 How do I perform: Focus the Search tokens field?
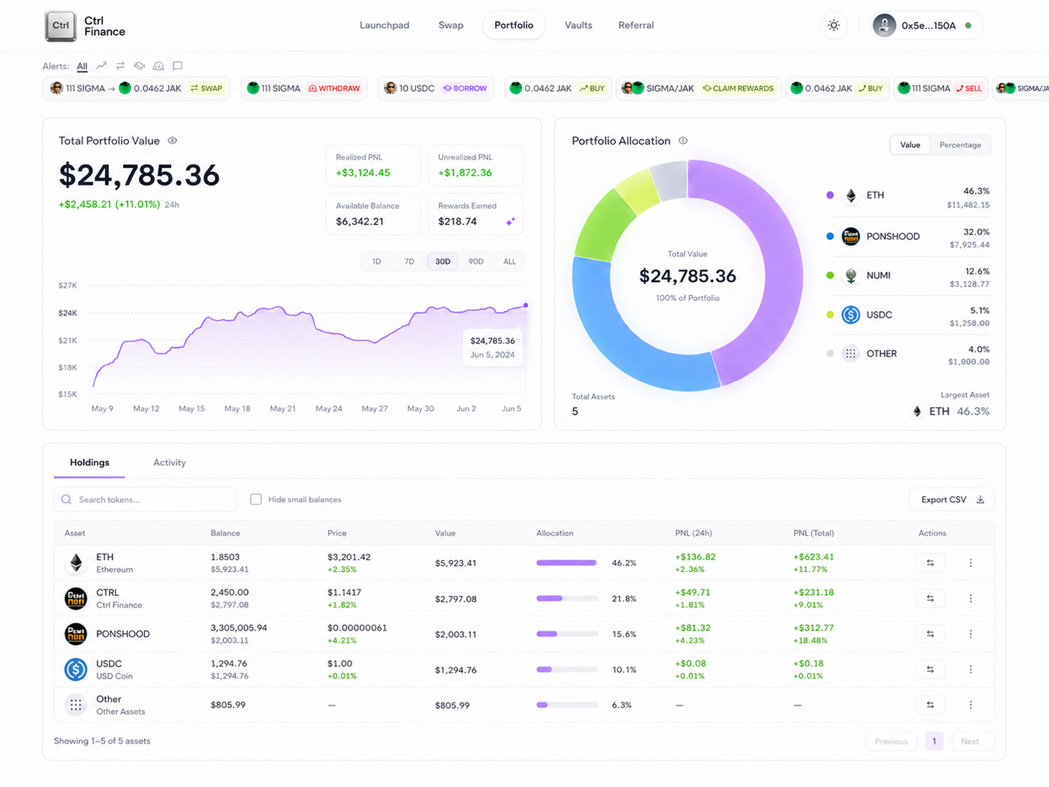click(145, 500)
